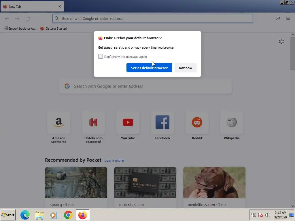
Task: Restore down the Firefox window
Action: click(287, 3)
